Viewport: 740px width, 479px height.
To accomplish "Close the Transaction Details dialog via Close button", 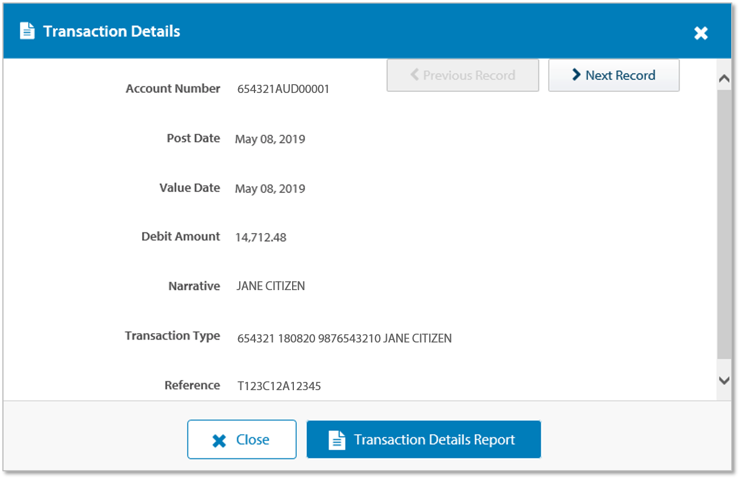I will pos(242,439).
